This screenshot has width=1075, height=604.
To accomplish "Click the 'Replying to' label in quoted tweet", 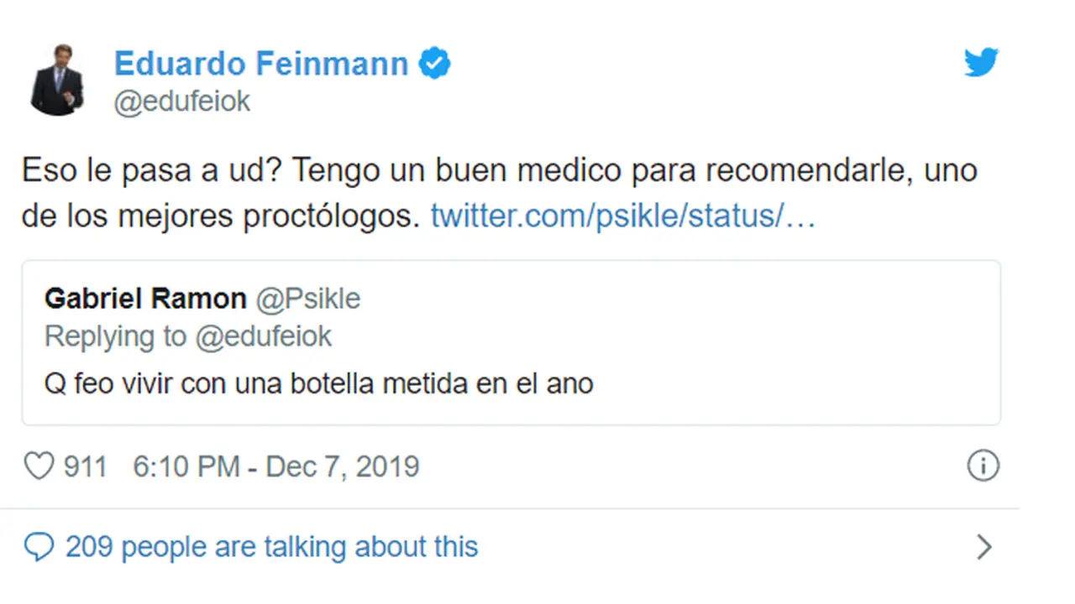I will point(115,336).
